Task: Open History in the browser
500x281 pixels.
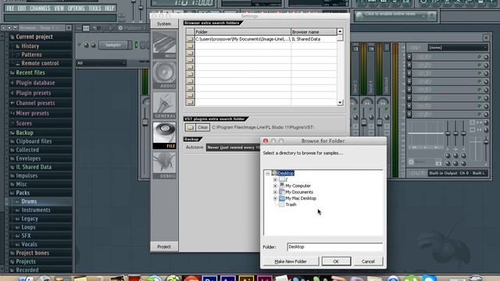Action: 30,46
